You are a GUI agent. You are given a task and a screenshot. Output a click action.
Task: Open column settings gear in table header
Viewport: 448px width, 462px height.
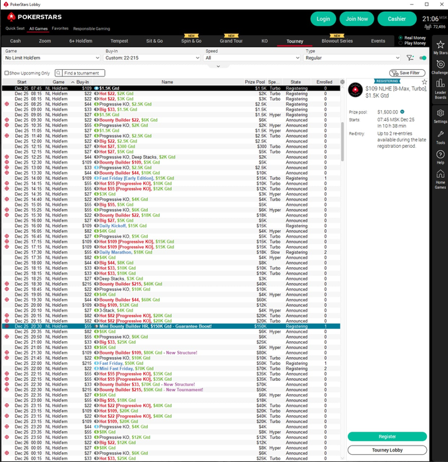pos(342,82)
